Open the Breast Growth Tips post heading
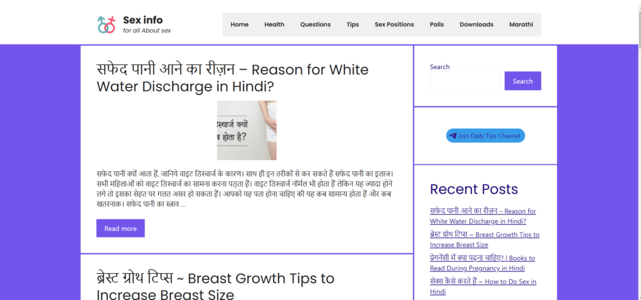 pos(215,286)
